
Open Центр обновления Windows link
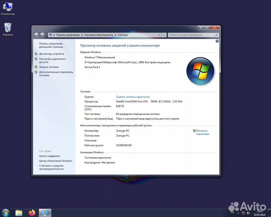pyautogui.click(x=56, y=161)
